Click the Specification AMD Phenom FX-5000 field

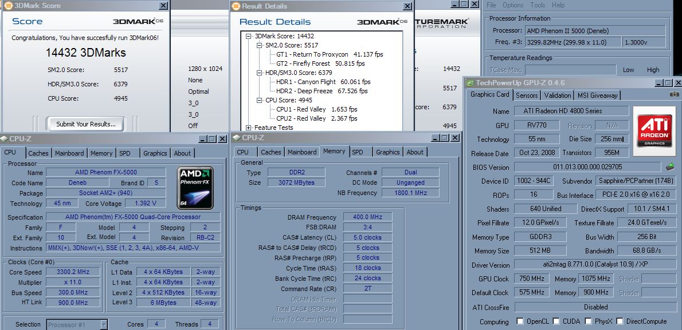pos(132,217)
